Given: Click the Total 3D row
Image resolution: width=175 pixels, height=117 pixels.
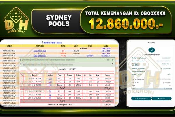Looking at the screenshot, I should (x=67, y=101).
